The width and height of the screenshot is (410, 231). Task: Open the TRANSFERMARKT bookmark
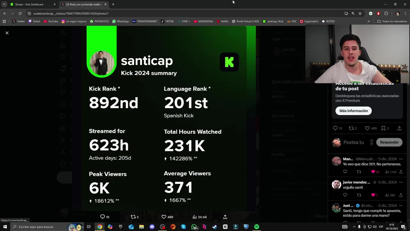[x=144, y=21]
